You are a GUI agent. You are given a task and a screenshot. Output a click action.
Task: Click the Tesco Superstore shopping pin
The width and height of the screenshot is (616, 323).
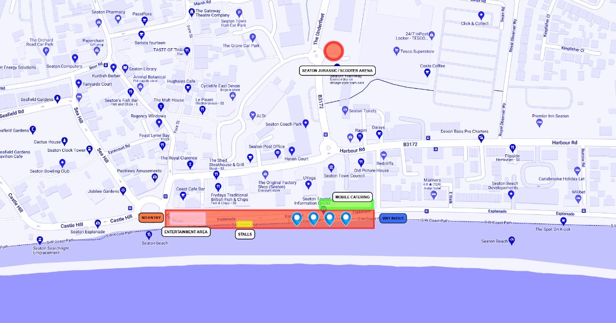pos(396,51)
